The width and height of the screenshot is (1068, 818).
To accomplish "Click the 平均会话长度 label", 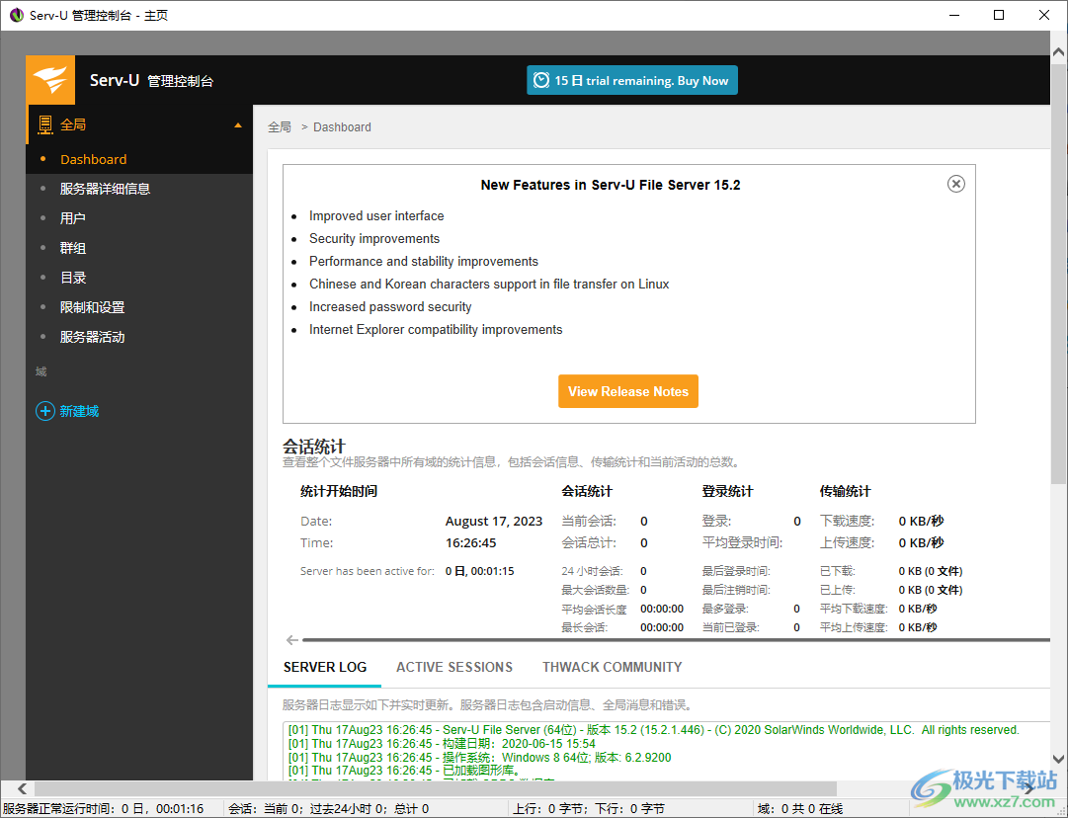I will point(594,610).
